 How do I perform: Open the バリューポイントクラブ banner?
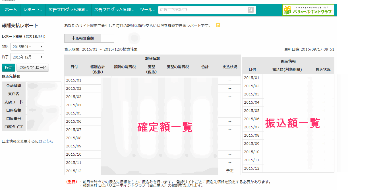click(x=308, y=10)
